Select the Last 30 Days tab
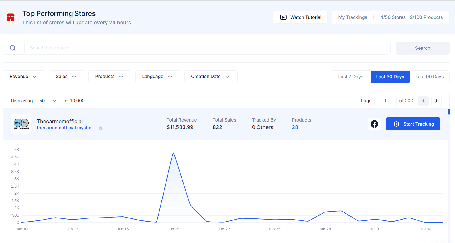This screenshot has height=243, width=455. point(390,77)
